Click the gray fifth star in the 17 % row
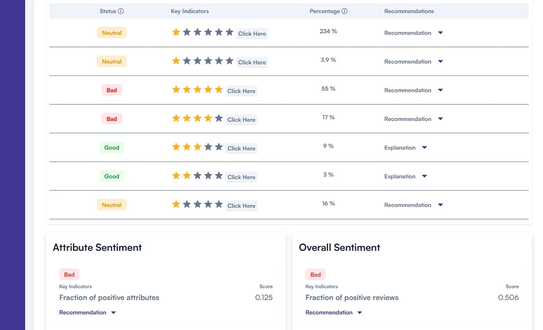The height and width of the screenshot is (330, 543). point(219,118)
